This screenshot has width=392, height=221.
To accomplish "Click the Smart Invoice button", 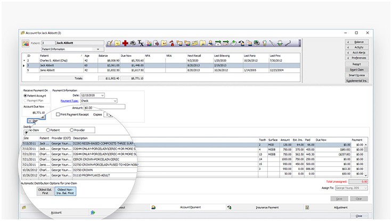I will click(x=357, y=75).
